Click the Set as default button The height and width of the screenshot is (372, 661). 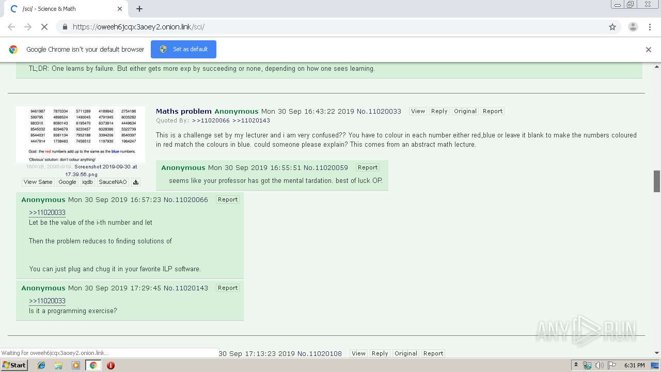183,49
